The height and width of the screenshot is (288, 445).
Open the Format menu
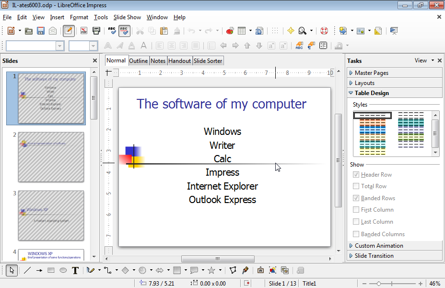click(x=79, y=17)
